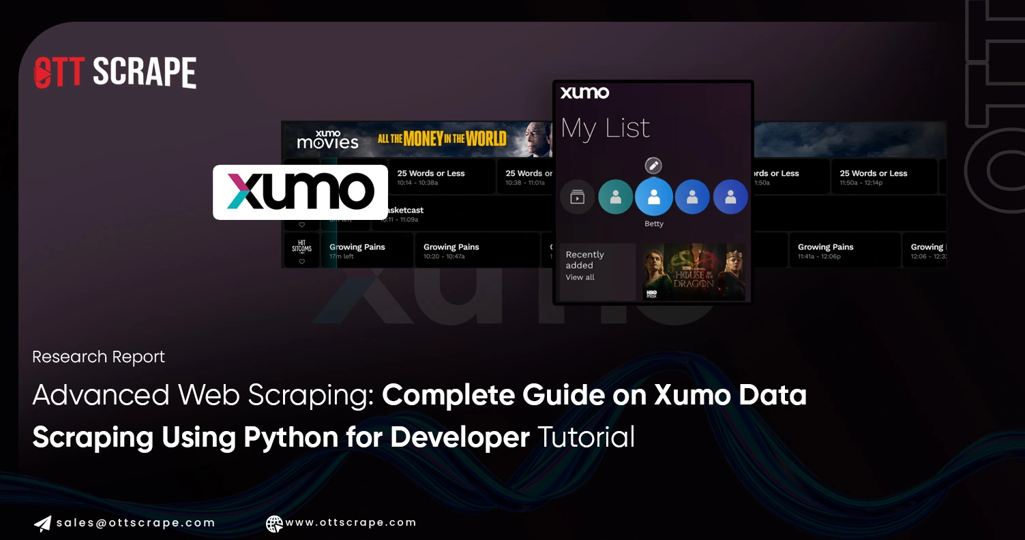Click the xumo logo in My List panel
Image resolution: width=1025 pixels, height=540 pixels.
click(584, 93)
